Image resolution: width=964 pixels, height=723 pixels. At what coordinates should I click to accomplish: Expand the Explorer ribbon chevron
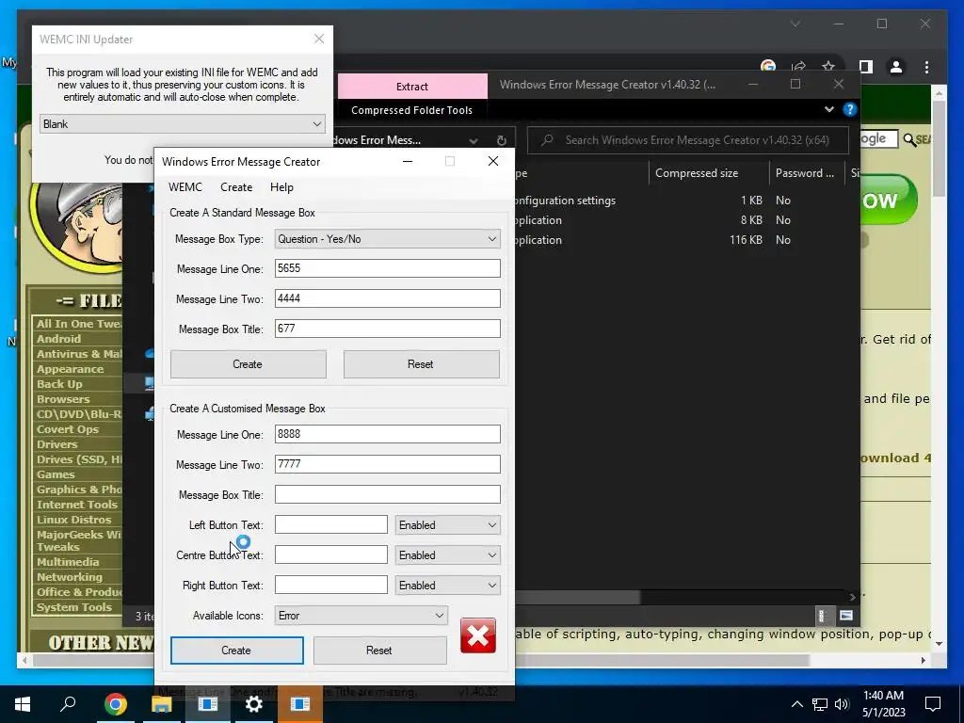(828, 109)
